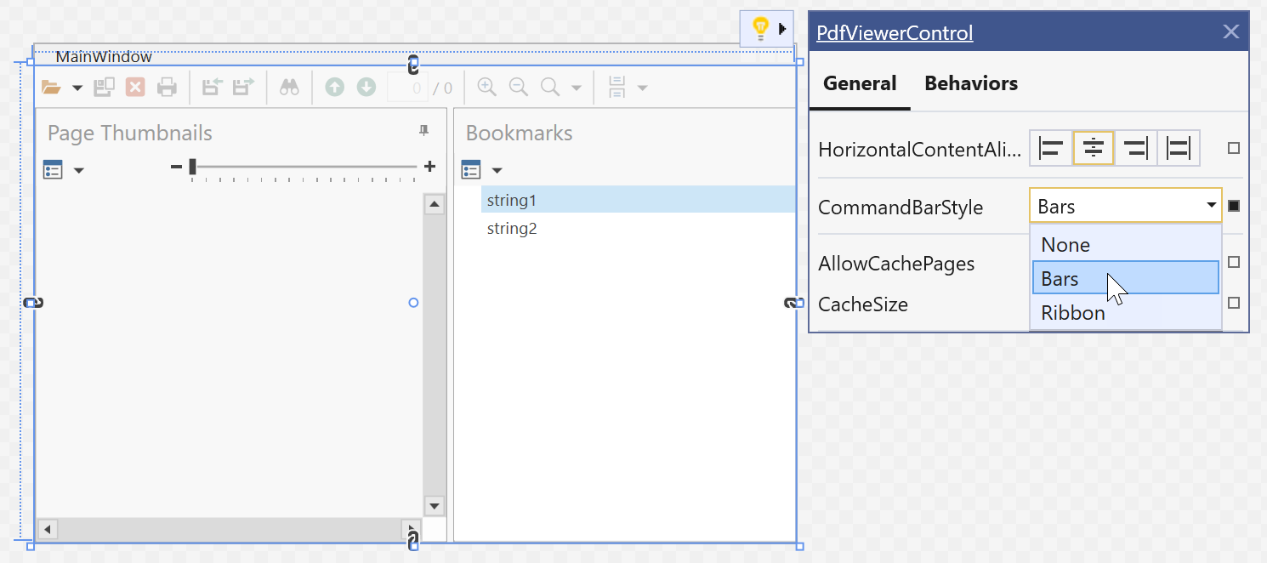Image resolution: width=1267 pixels, height=563 pixels.
Task: Select center horizontal content alignment
Action: (x=1094, y=148)
